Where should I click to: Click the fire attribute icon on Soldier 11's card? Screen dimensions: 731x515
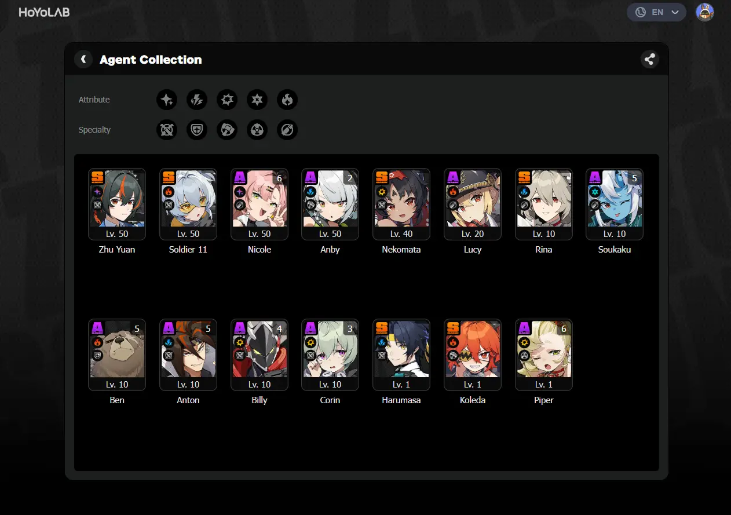pos(169,191)
